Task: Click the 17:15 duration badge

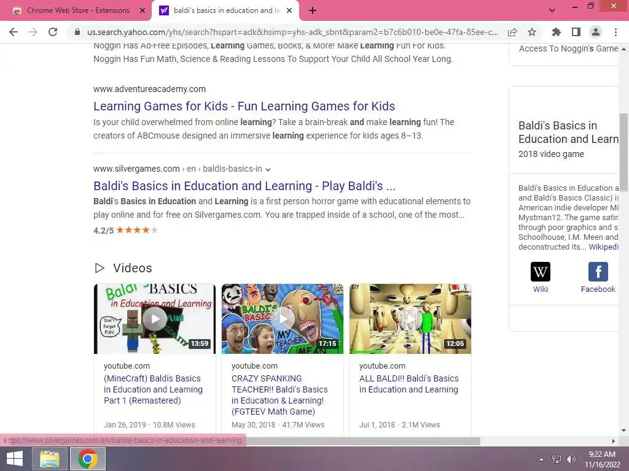Action: pos(327,343)
